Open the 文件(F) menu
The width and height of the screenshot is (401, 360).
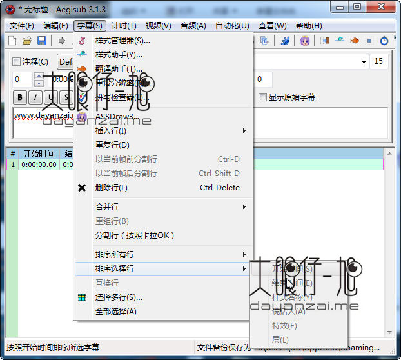[x=22, y=26]
